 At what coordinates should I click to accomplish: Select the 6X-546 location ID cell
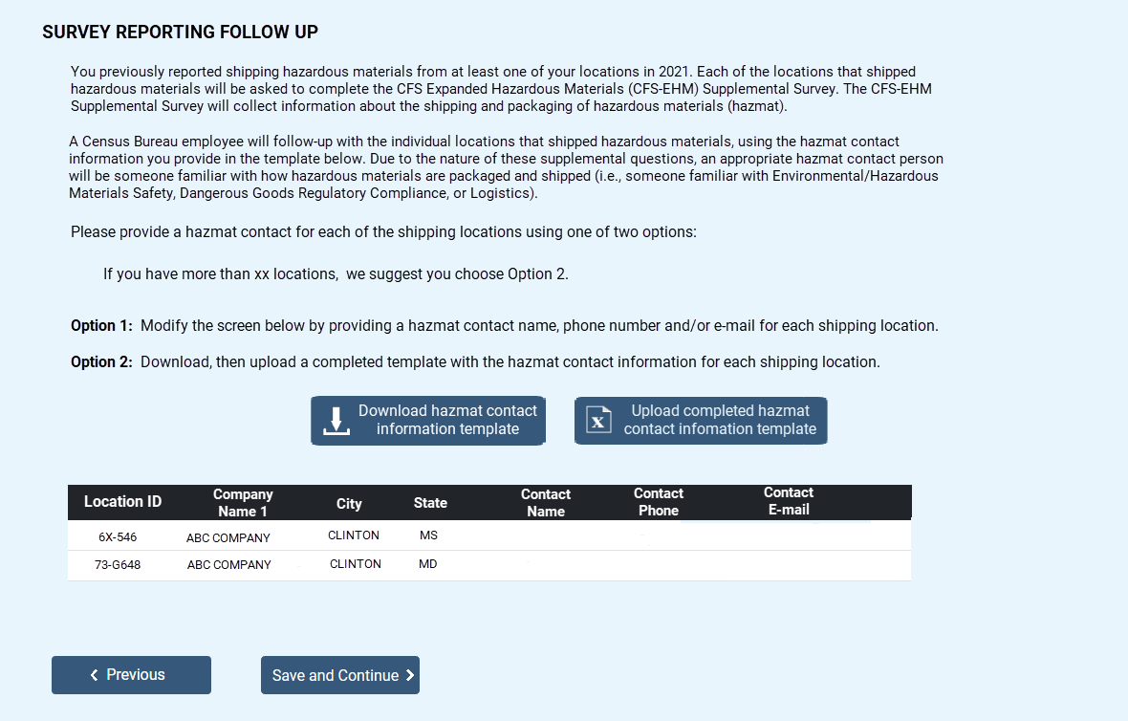pyautogui.click(x=118, y=536)
